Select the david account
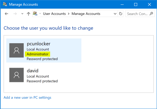This screenshot has height=109, width=157. pyautogui.click(x=44, y=75)
